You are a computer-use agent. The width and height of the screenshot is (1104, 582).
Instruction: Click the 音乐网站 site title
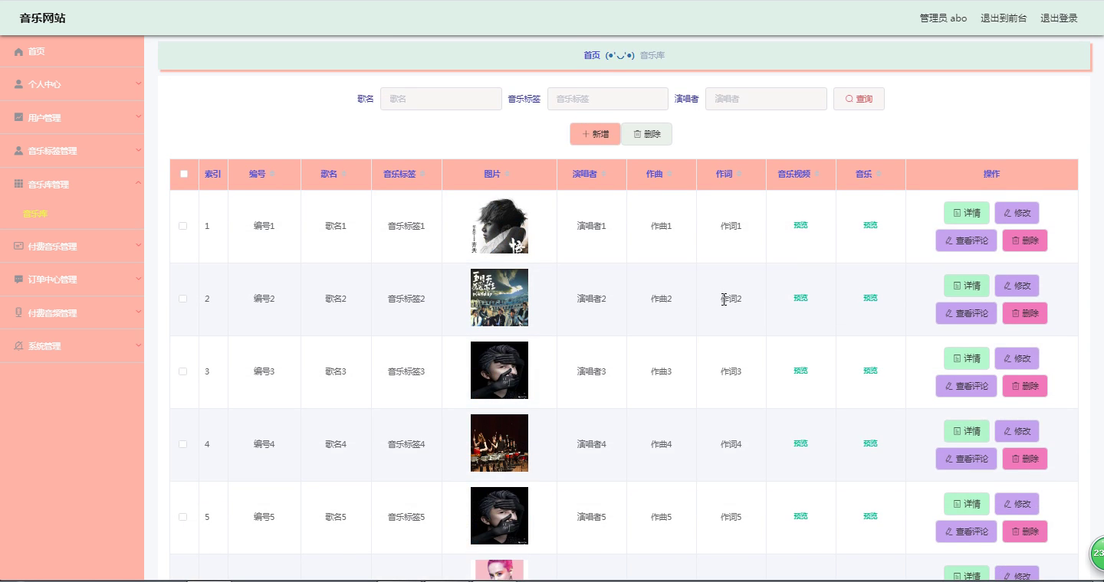[x=42, y=18]
